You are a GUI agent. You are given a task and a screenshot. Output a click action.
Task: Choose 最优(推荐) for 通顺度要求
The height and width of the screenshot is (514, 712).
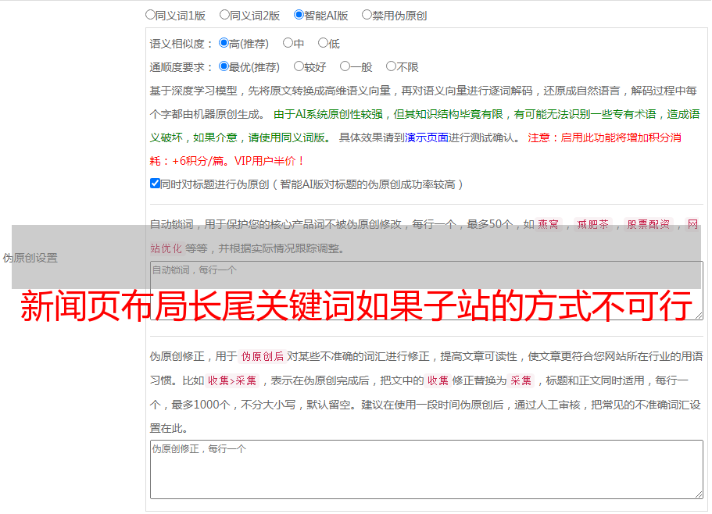click(224, 66)
